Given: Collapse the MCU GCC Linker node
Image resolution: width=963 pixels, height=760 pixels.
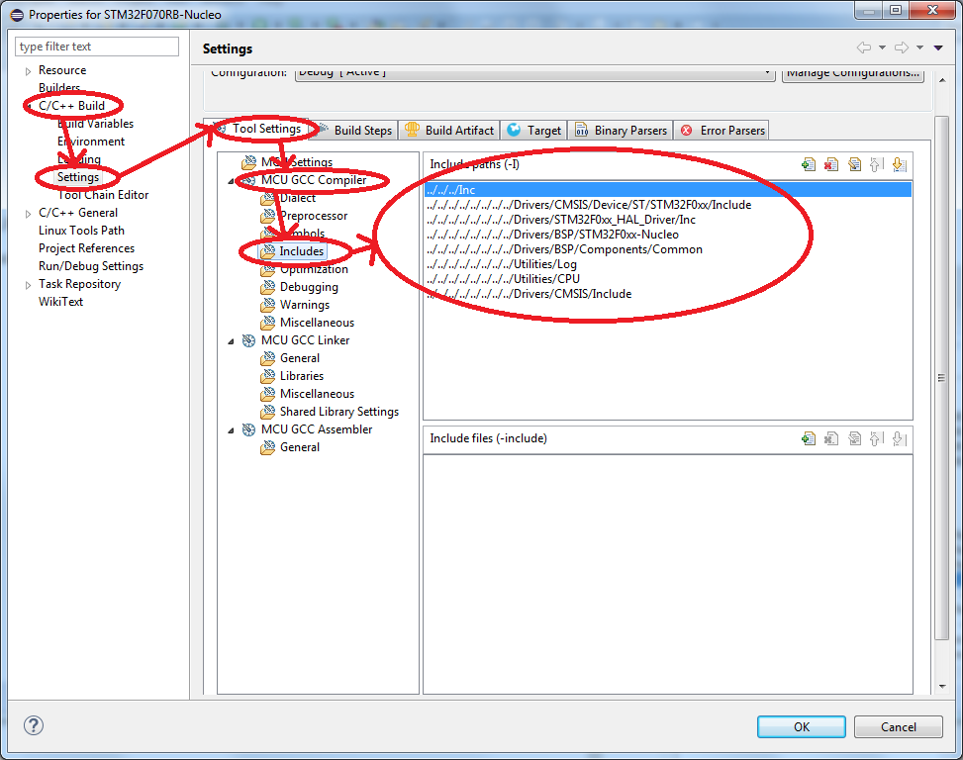Looking at the screenshot, I should 231,341.
